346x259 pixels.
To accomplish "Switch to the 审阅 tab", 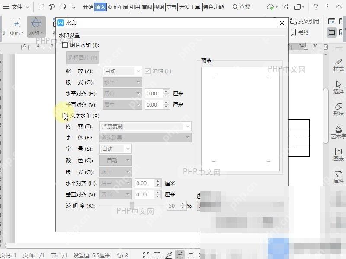I will 147,7.
